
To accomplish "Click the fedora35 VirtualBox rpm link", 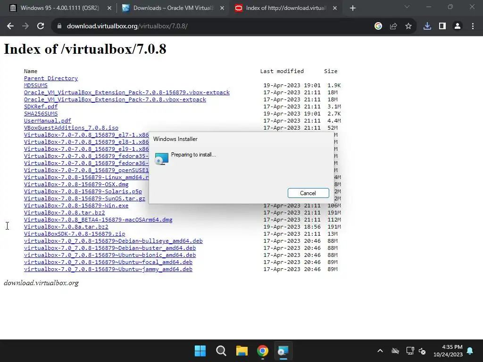I will 86,156.
